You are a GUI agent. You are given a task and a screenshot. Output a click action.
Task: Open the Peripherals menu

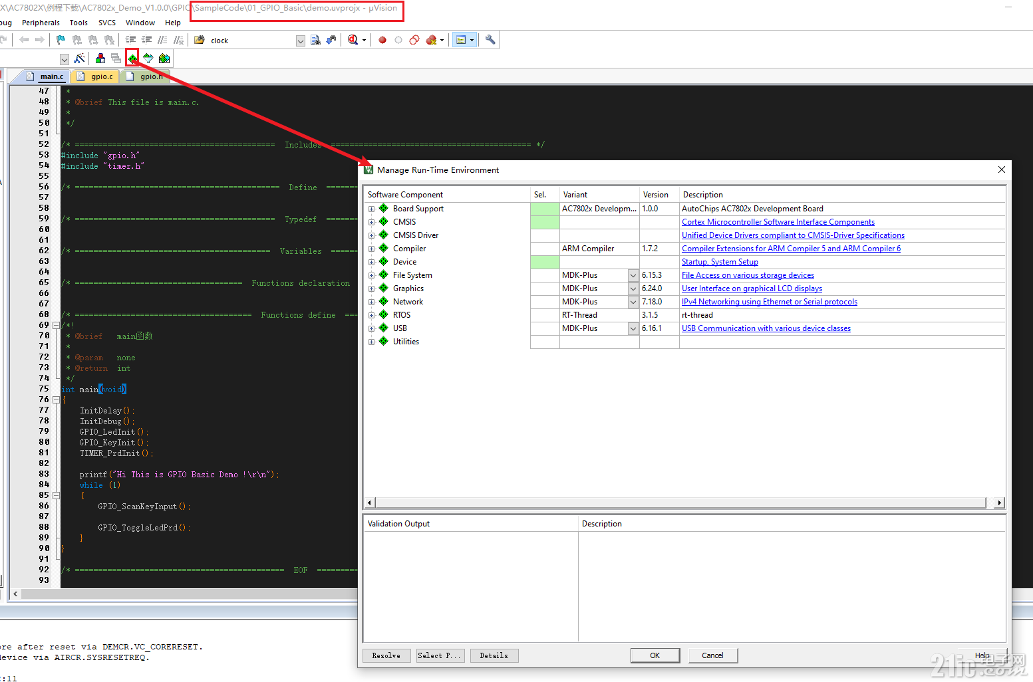[41, 23]
